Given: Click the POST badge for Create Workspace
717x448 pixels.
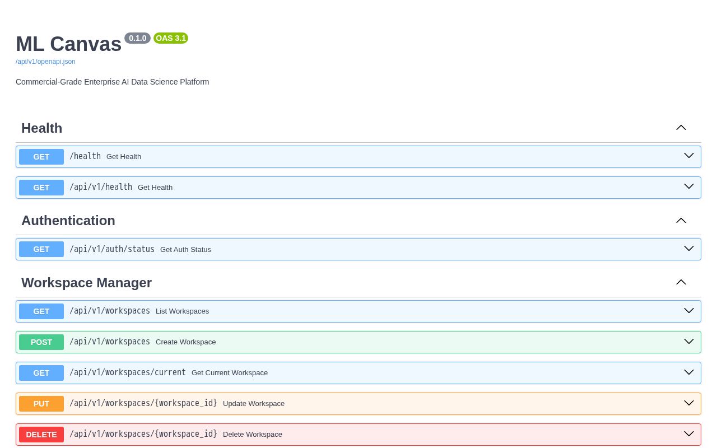Looking at the screenshot, I should (x=41, y=342).
